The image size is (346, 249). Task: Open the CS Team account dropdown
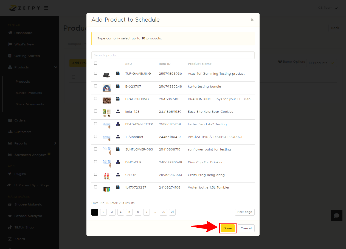point(328,8)
